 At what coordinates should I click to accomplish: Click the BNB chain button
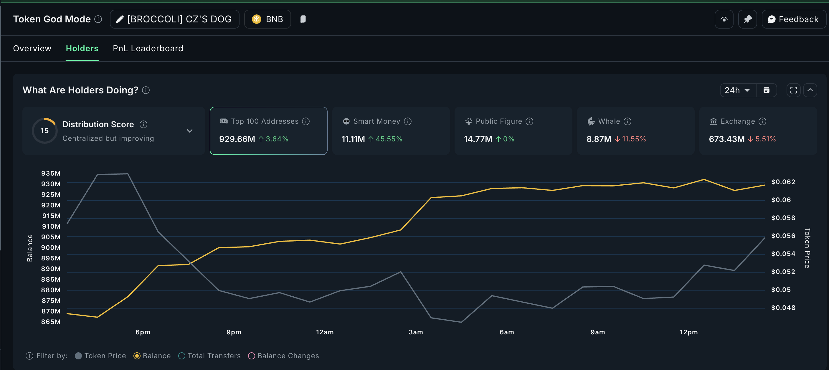267,19
